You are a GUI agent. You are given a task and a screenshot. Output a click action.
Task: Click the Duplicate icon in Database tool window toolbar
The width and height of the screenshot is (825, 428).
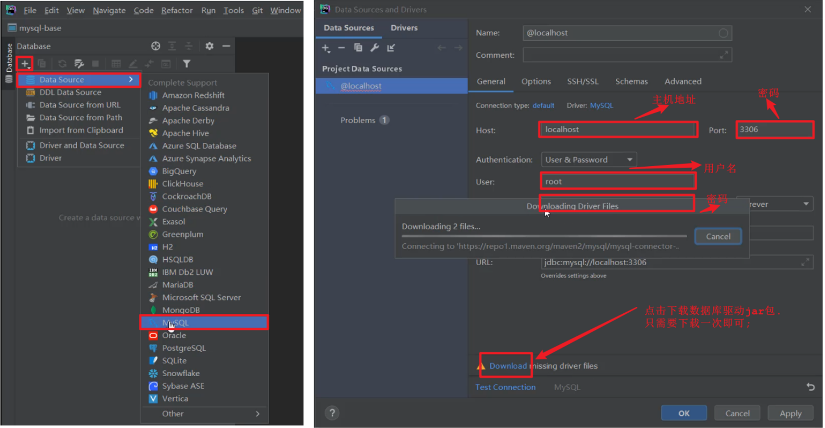click(42, 64)
